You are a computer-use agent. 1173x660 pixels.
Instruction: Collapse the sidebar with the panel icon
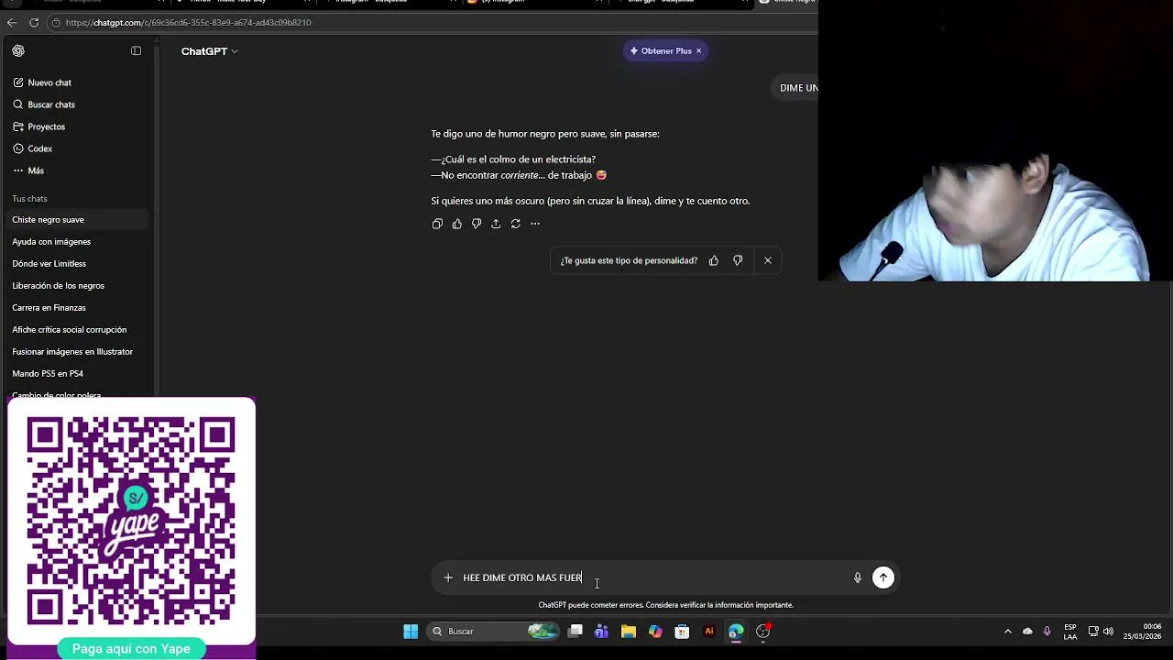pyautogui.click(x=136, y=51)
